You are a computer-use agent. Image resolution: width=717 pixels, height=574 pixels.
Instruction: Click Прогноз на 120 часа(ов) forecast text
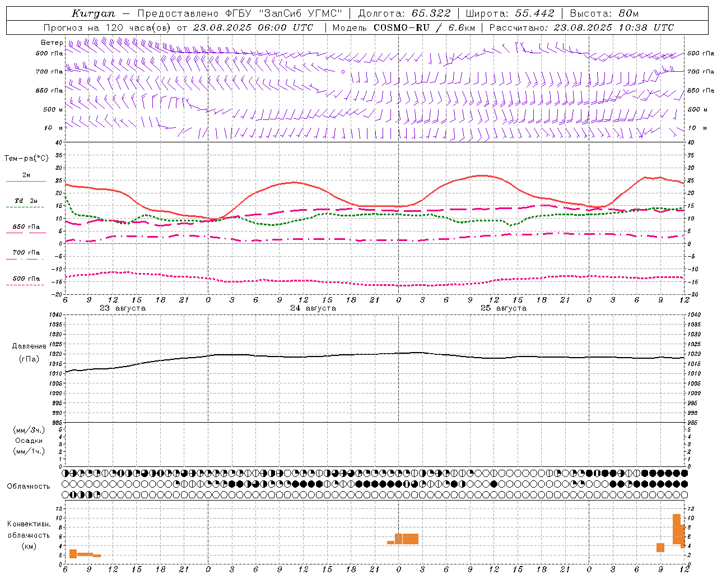108,27
